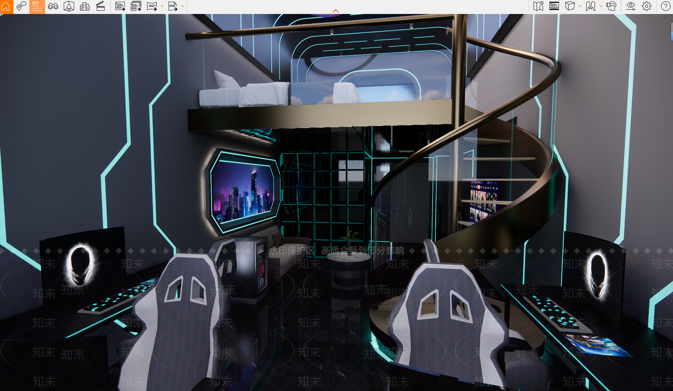Open visual settings eye icon
Image resolution: width=673 pixels, height=391 pixels.
click(x=631, y=6)
